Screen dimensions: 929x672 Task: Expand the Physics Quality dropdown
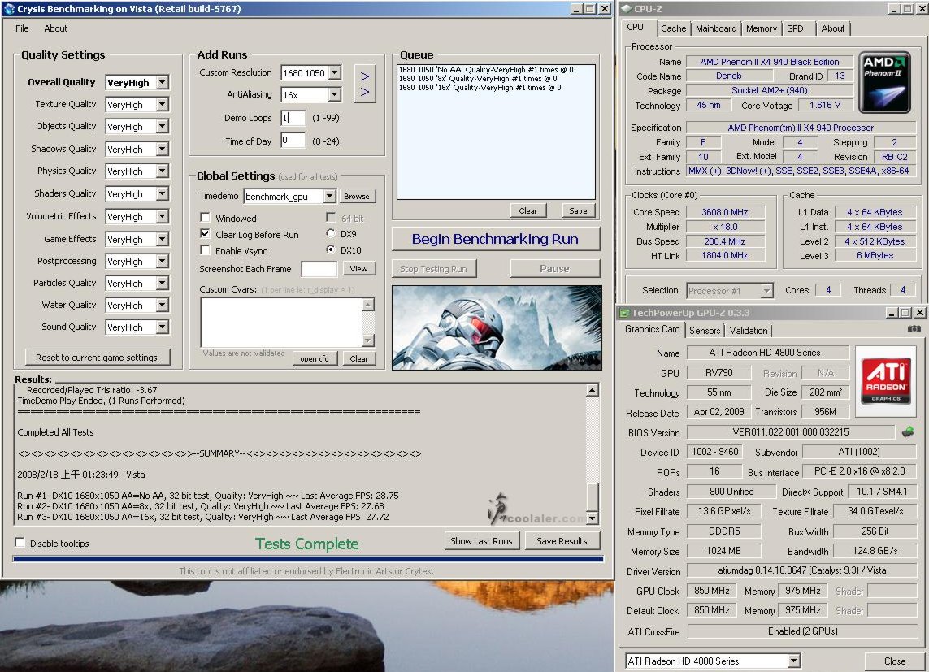[162, 171]
